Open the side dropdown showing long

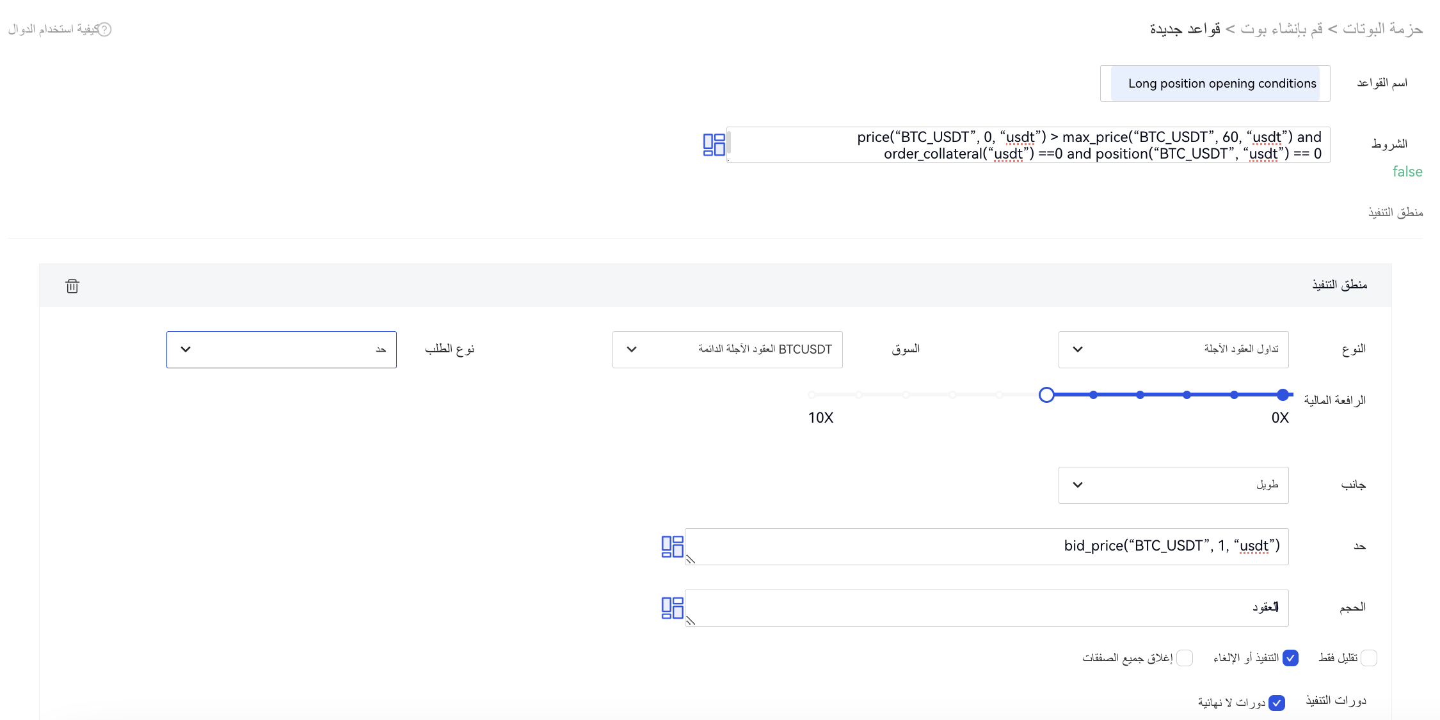point(1173,485)
